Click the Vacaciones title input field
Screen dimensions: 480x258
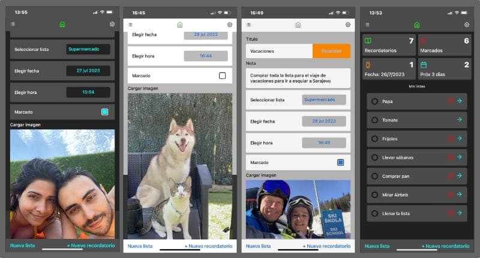pyautogui.click(x=279, y=51)
